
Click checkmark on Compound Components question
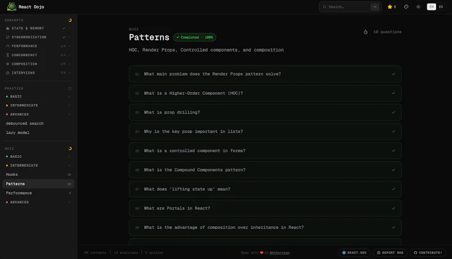click(393, 170)
